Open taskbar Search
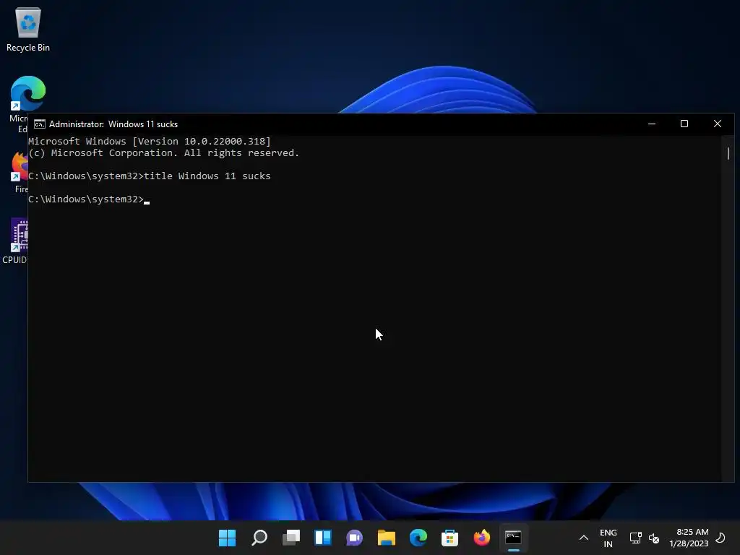The height and width of the screenshot is (555, 740). (259, 538)
